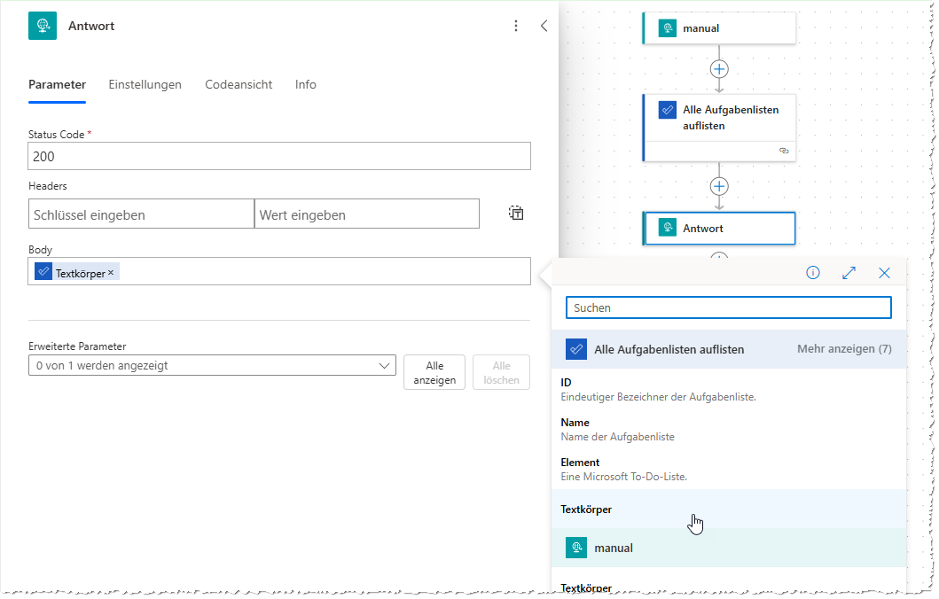Click the info icon in dynamic content popup

click(x=812, y=273)
